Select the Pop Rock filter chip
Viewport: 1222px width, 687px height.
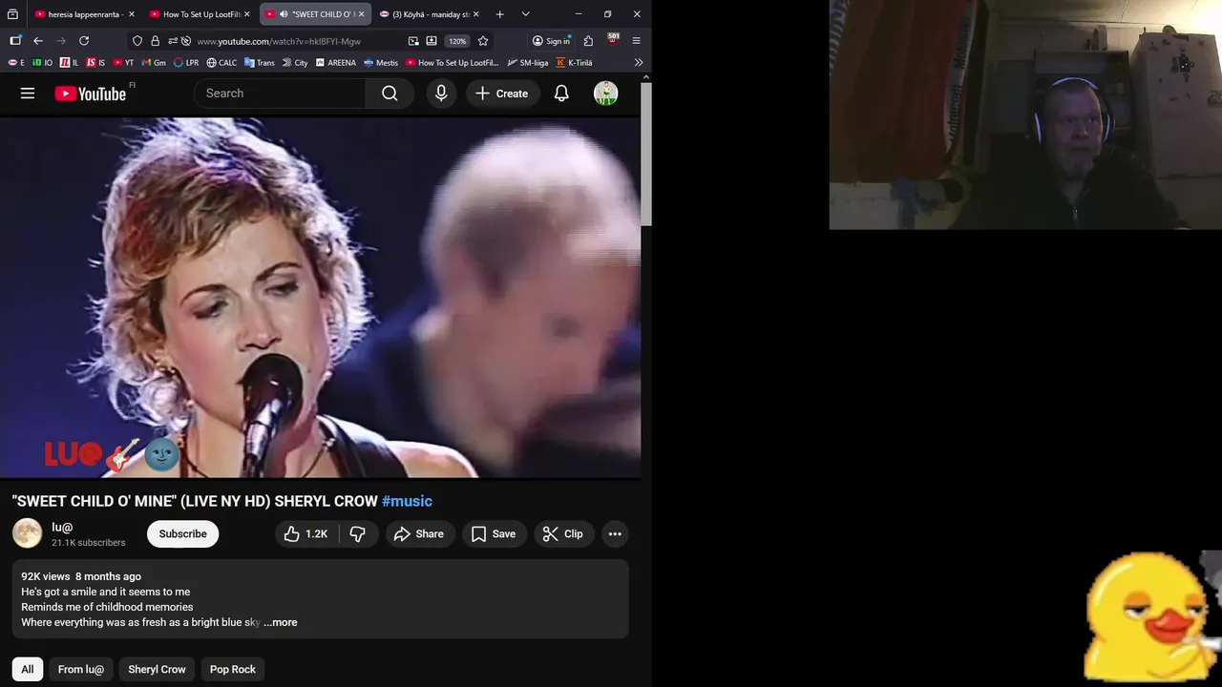pos(233,669)
